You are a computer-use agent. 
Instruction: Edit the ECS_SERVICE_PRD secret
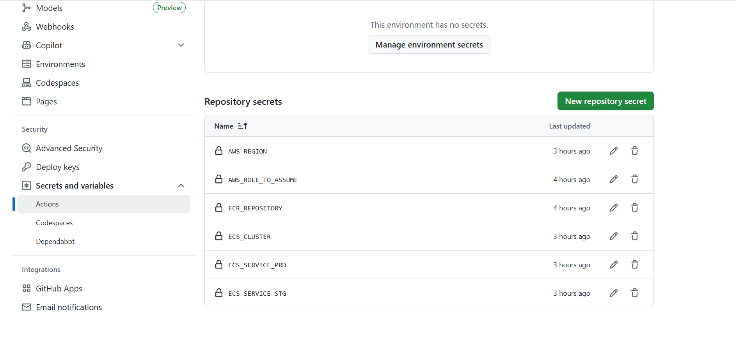pyautogui.click(x=614, y=265)
